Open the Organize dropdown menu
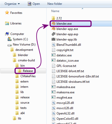 12,4
